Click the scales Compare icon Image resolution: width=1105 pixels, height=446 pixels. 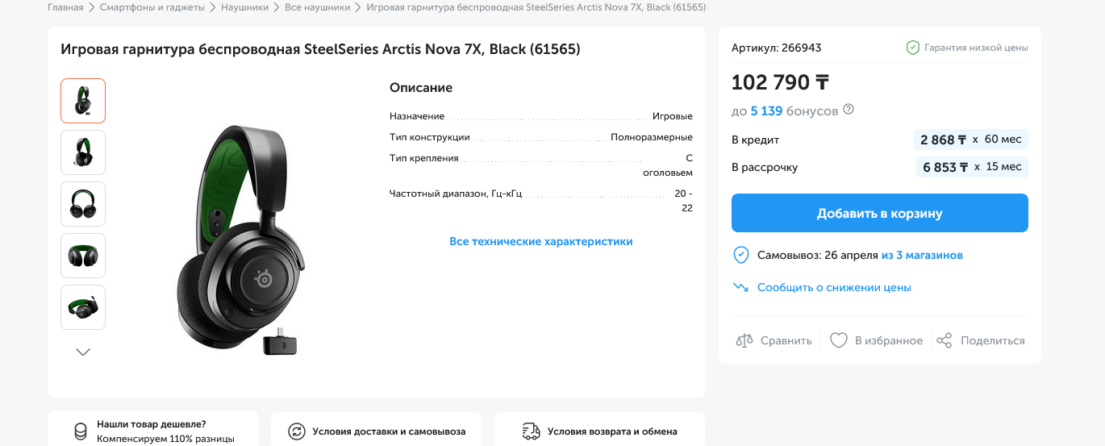coord(744,340)
